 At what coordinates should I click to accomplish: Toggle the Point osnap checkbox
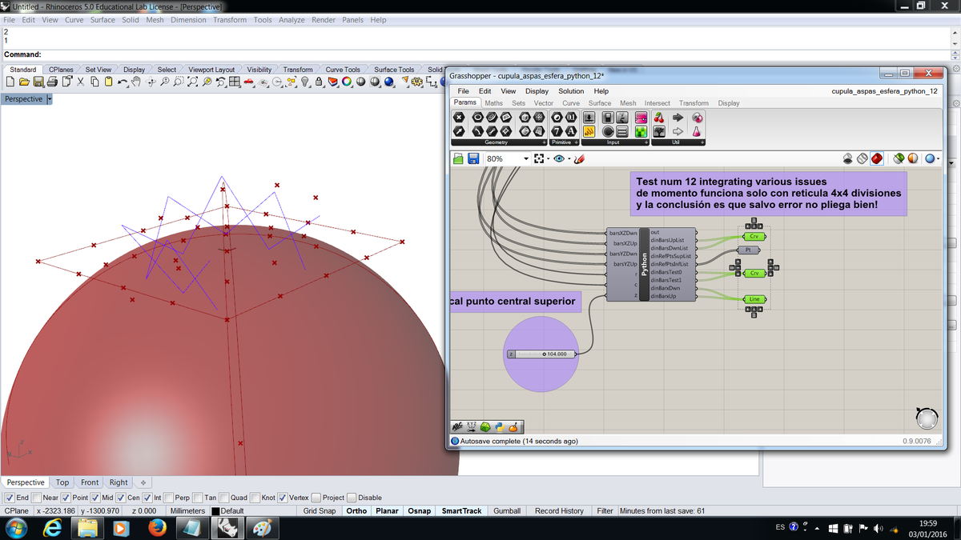[x=66, y=498]
